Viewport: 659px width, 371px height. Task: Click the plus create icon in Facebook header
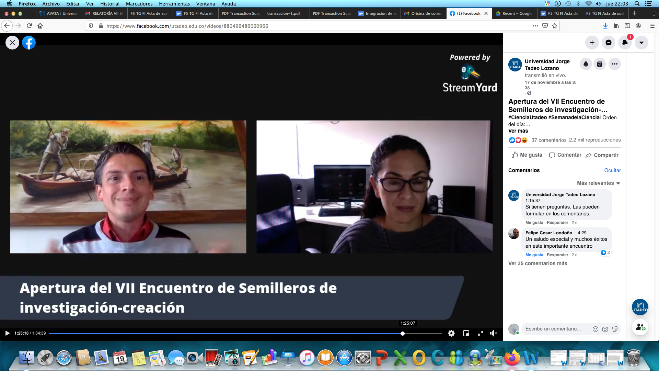coord(592,43)
